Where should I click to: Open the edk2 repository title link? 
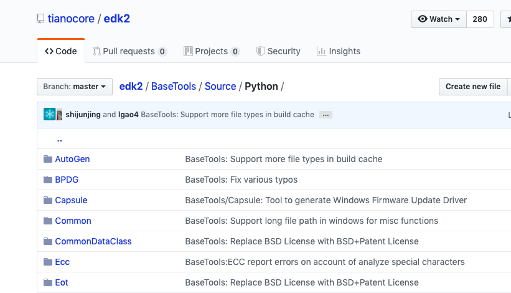pos(116,19)
